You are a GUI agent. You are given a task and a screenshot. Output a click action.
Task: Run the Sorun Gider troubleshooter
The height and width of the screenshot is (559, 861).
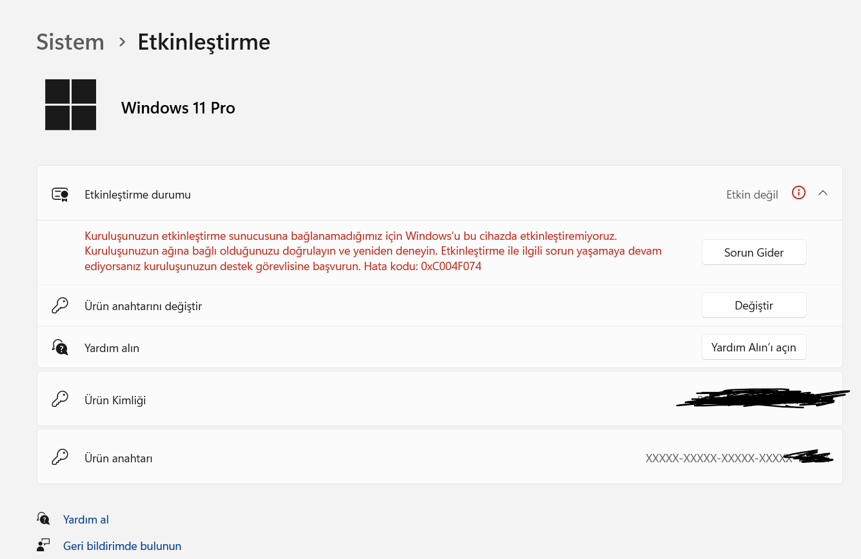pos(754,252)
